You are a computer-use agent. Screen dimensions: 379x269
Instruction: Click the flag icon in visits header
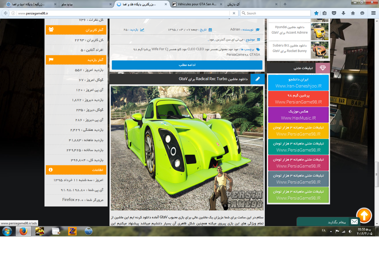(x=51, y=60)
